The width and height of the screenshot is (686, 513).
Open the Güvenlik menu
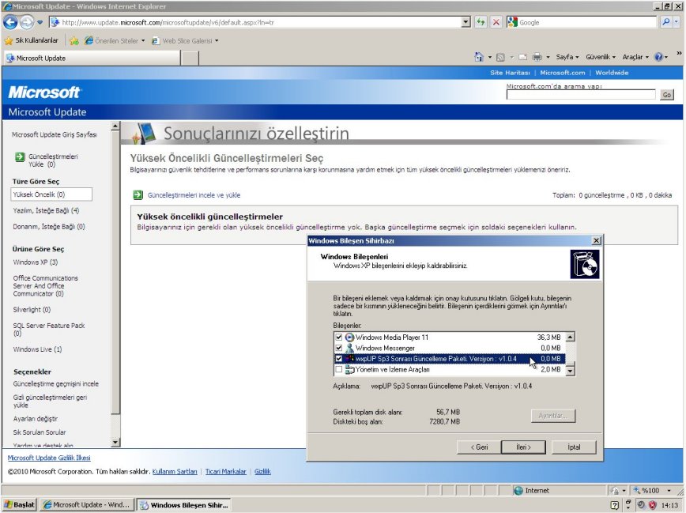(x=600, y=58)
